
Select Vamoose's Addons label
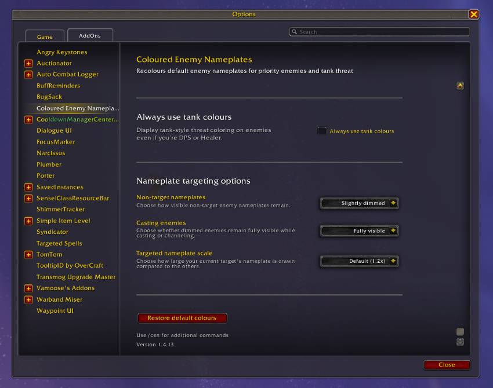(x=66, y=288)
